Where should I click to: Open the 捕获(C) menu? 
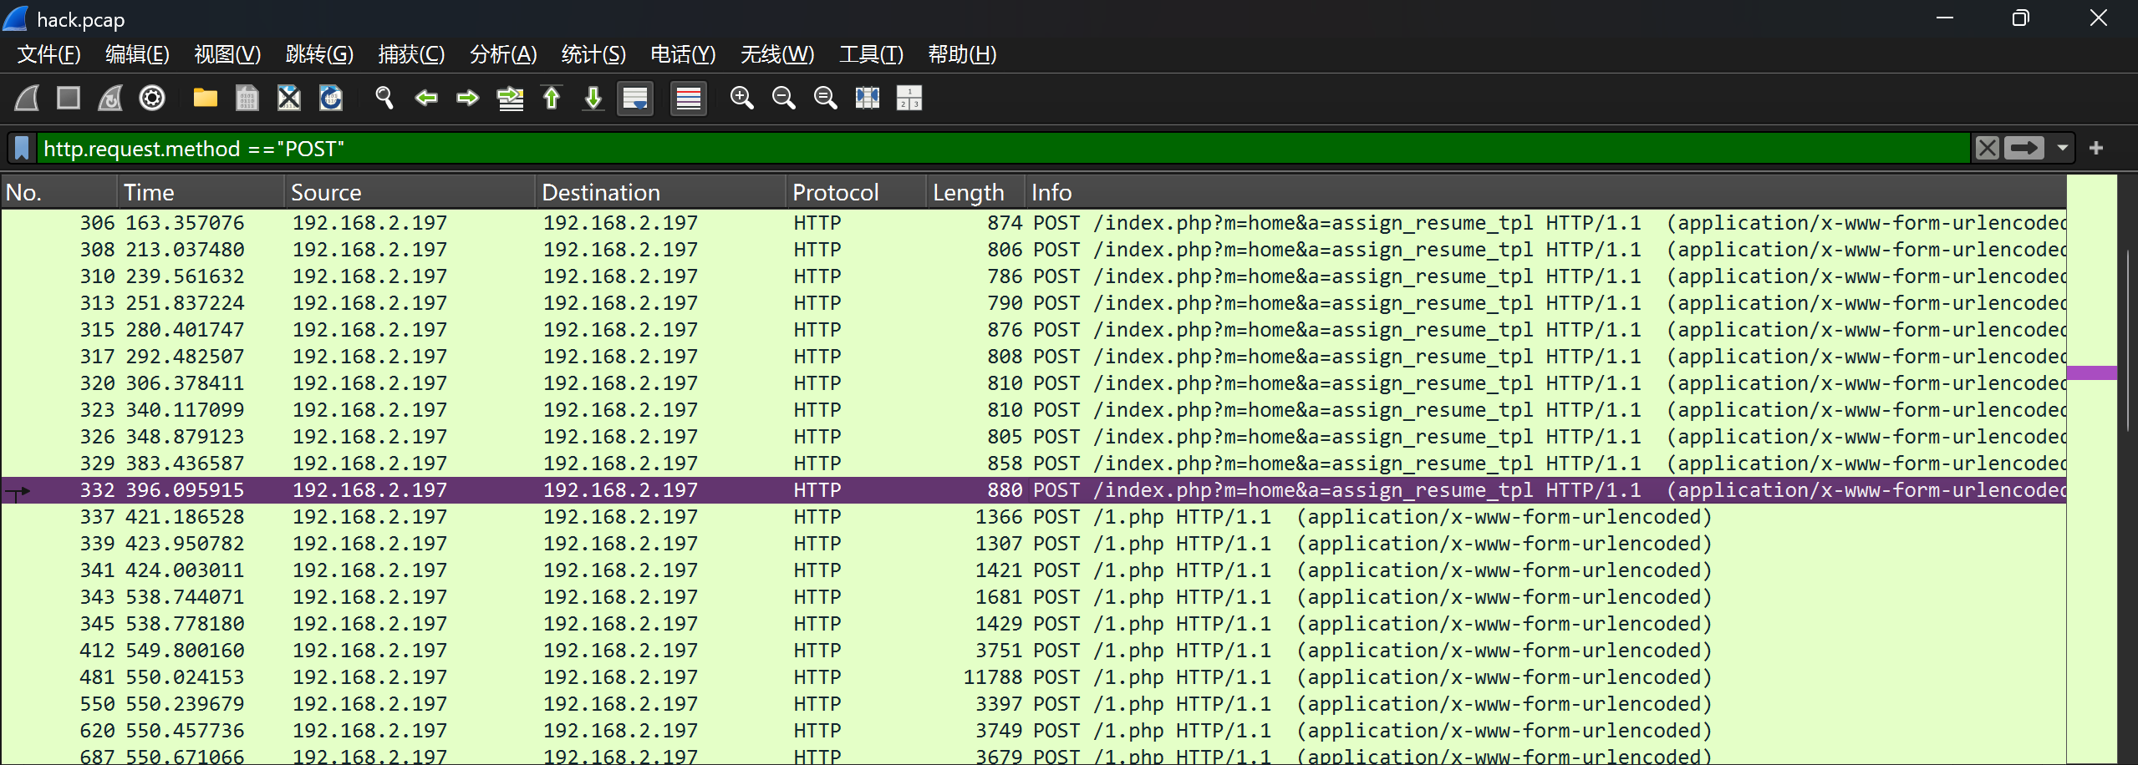[x=411, y=54]
